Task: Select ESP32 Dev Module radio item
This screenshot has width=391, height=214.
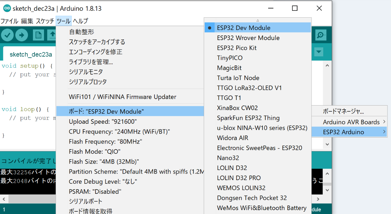Action: click(x=258, y=28)
